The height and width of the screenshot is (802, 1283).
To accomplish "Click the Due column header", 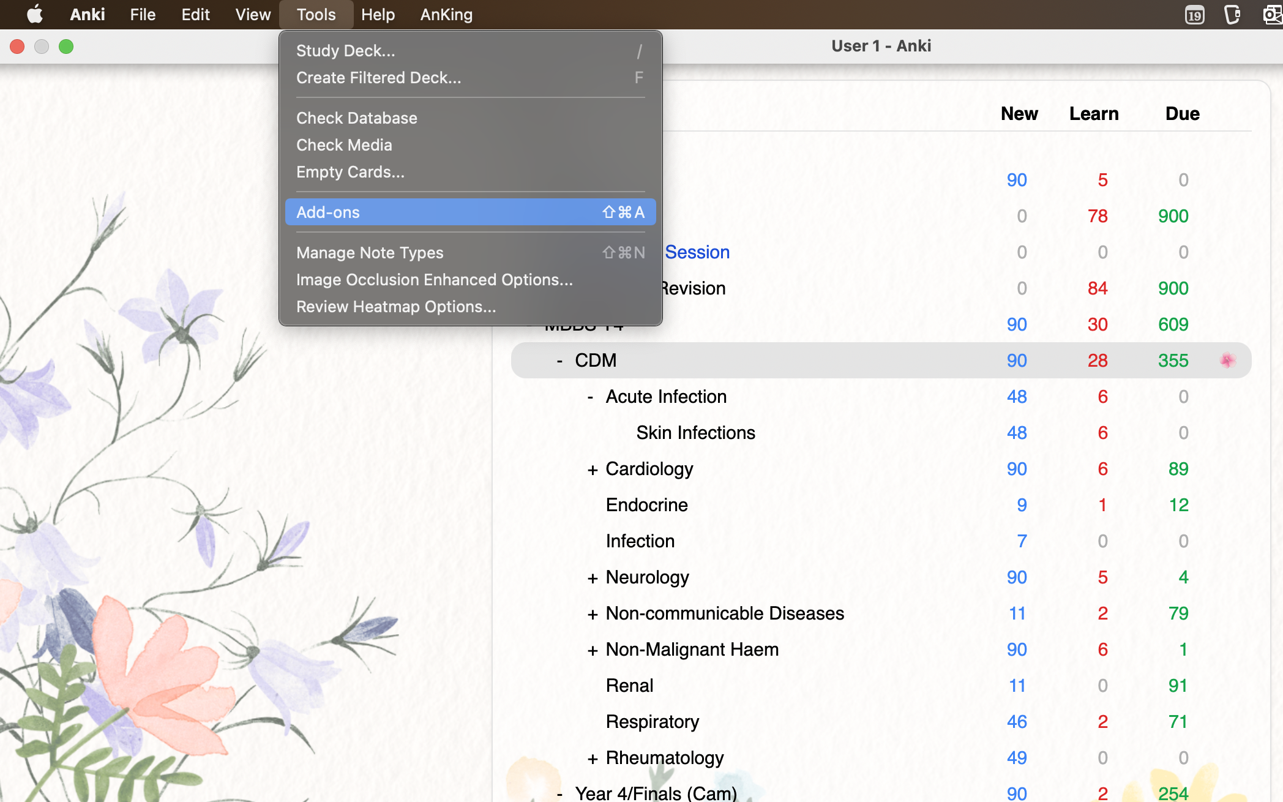I will tap(1182, 114).
